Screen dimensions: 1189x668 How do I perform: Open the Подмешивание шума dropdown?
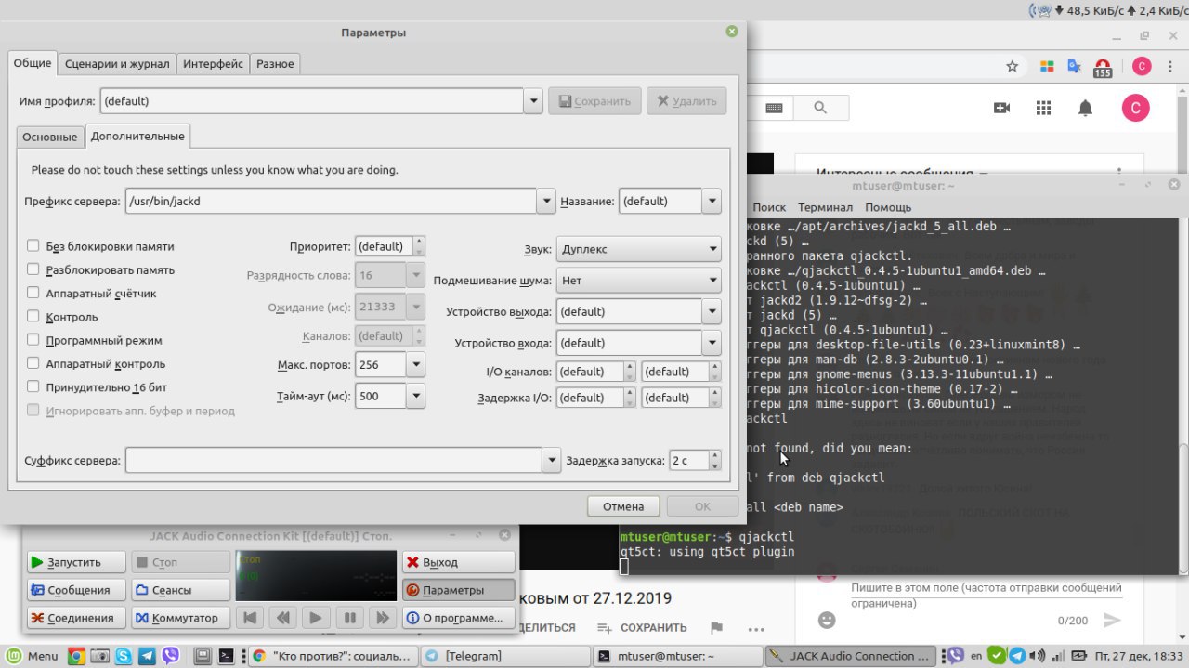pyautogui.click(x=638, y=280)
